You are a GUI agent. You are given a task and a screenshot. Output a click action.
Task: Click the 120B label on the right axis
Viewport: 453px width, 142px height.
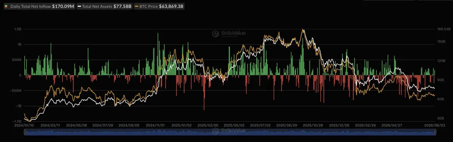pos(441,61)
